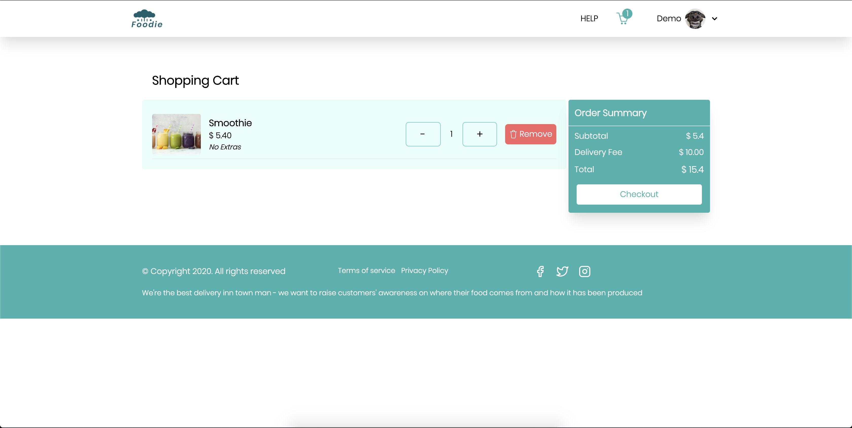Click the Subtotal $ 5.4 value
Viewport: 852px width, 428px height.
(x=695, y=136)
